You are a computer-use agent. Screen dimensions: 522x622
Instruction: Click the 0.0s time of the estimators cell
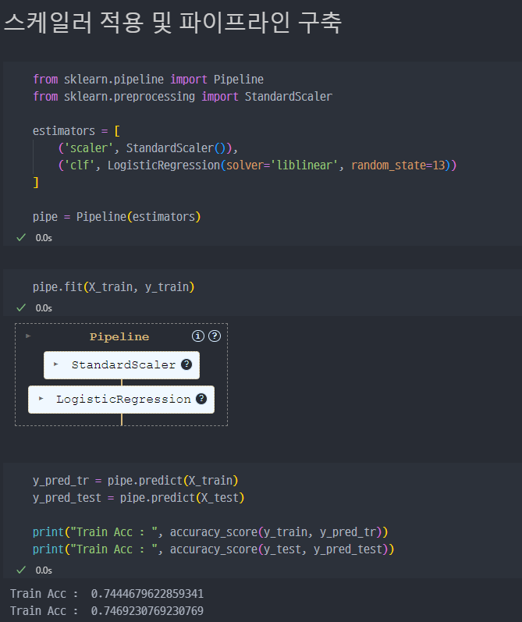pyautogui.click(x=44, y=238)
